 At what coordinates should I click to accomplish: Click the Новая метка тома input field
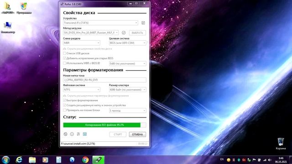coord(104,80)
